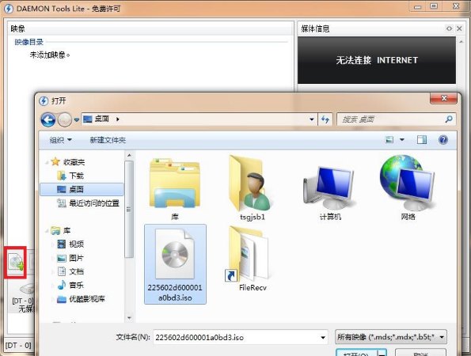Toggle the preview pane button
471x356 pixels.
tap(422, 140)
